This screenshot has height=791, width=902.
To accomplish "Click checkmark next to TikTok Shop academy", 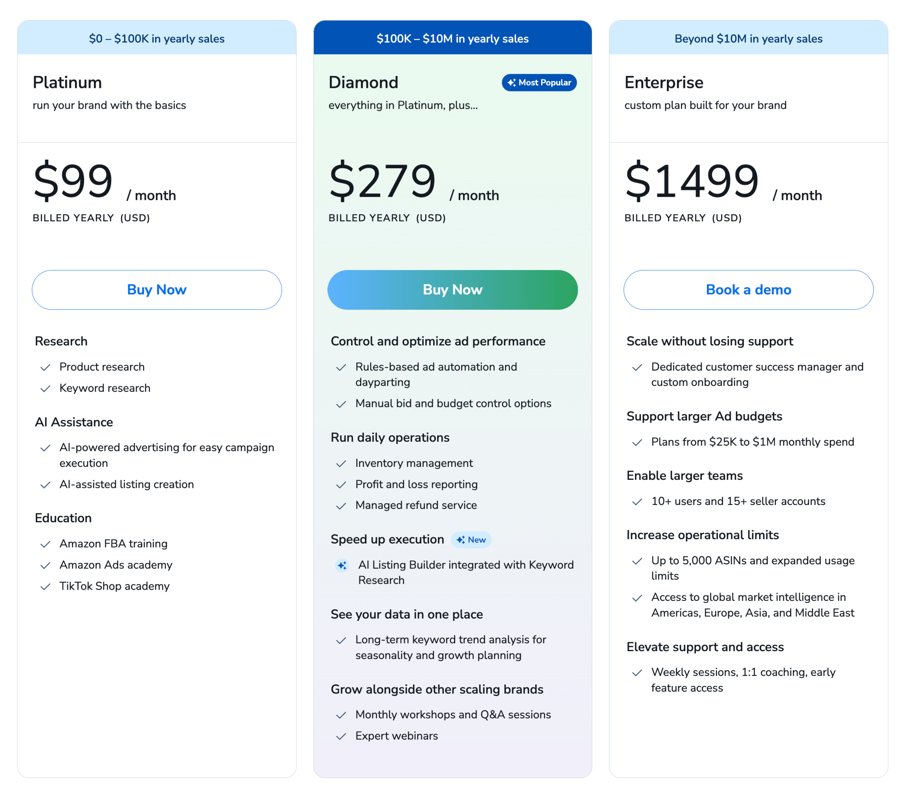I will tap(46, 587).
